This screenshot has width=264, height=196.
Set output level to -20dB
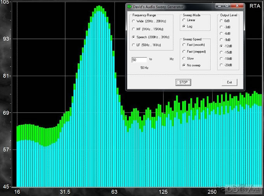tap(221, 65)
